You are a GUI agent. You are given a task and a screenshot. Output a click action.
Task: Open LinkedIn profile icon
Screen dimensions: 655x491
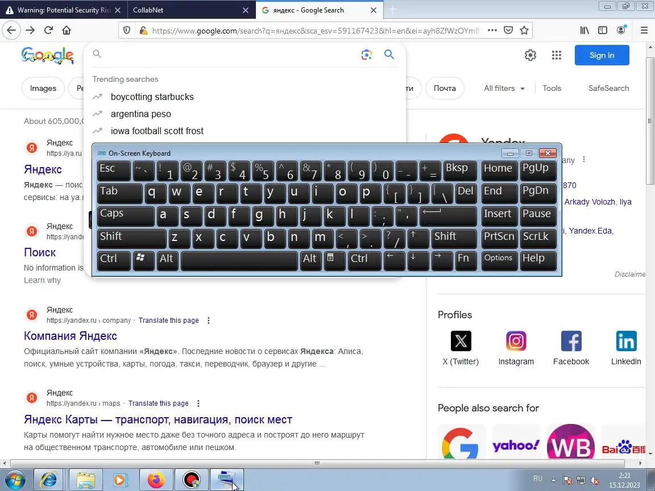point(626,341)
